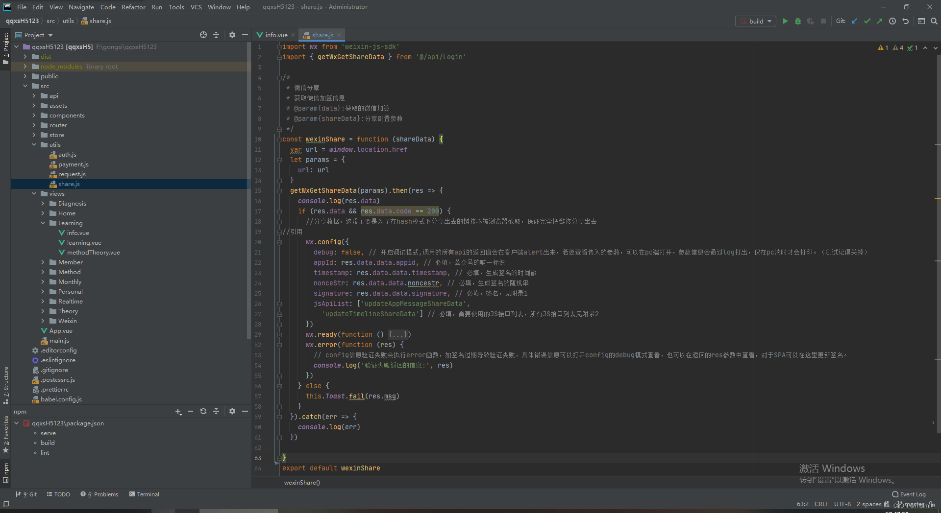Screen dimensions: 941x513
Task: Expand the api folder
Action: (34, 95)
